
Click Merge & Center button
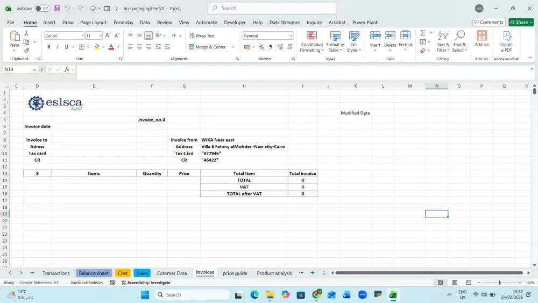tap(208, 47)
